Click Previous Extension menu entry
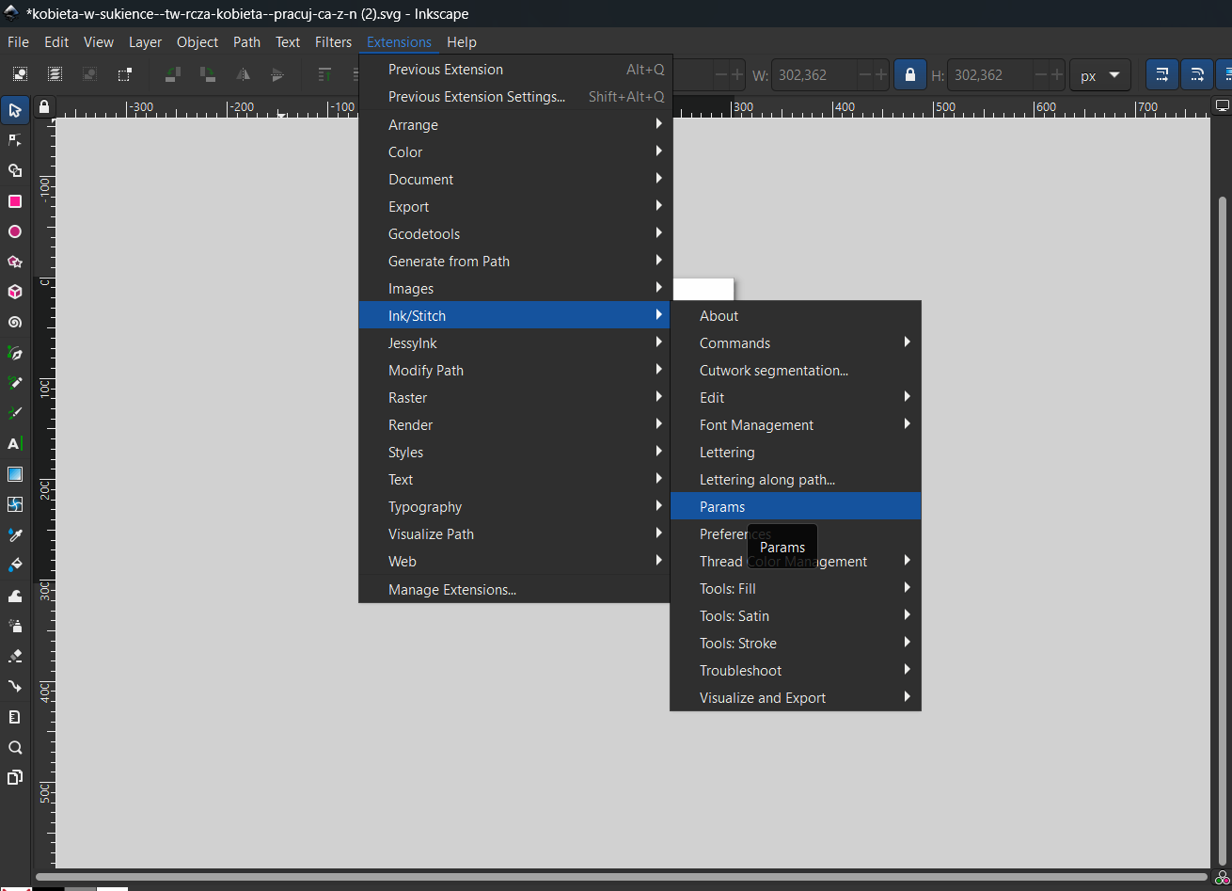The height and width of the screenshot is (891, 1232). click(x=515, y=69)
